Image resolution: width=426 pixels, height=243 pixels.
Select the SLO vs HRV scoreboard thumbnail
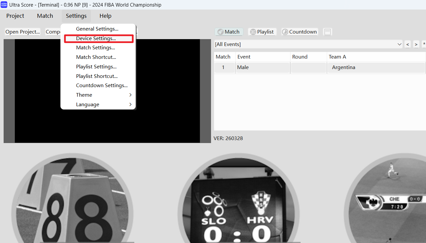[239, 198]
